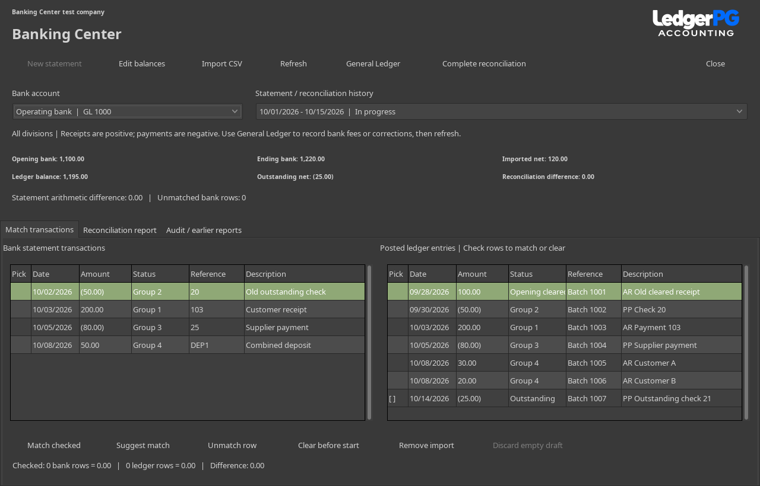Click the bank table Pick column header

(x=21, y=274)
